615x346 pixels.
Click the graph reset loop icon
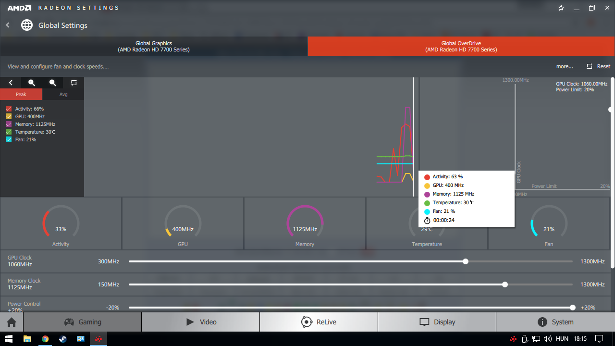[74, 83]
